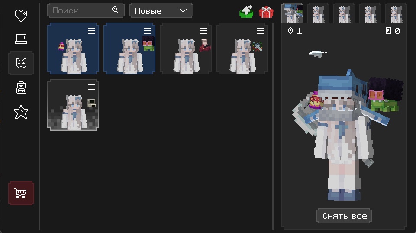The width and height of the screenshot is (416, 233).
Task: Open the shopping cart store button
Action: [x=21, y=193]
